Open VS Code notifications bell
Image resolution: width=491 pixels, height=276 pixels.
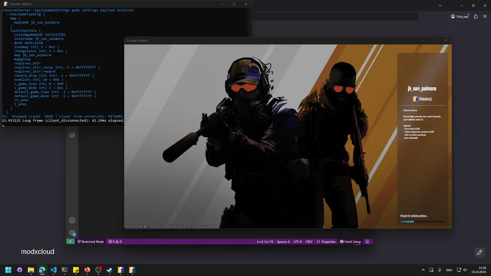click(367, 242)
